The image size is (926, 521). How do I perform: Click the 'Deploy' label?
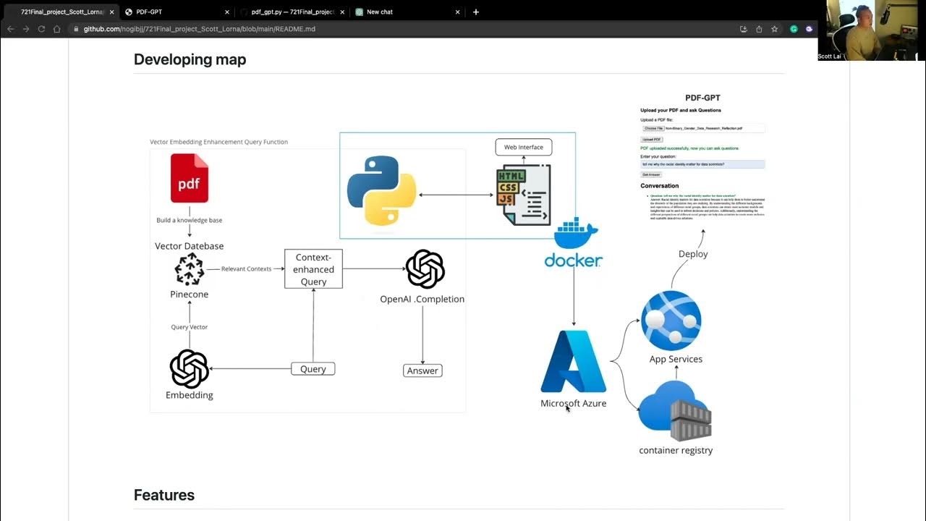click(693, 254)
